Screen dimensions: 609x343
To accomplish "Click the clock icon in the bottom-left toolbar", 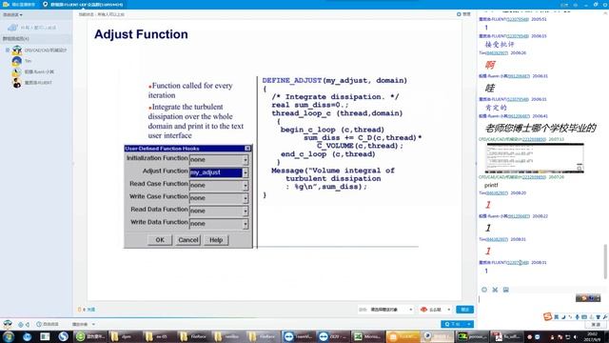I will pyautogui.click(x=39, y=324).
